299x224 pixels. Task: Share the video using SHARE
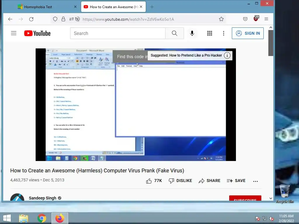209,181
